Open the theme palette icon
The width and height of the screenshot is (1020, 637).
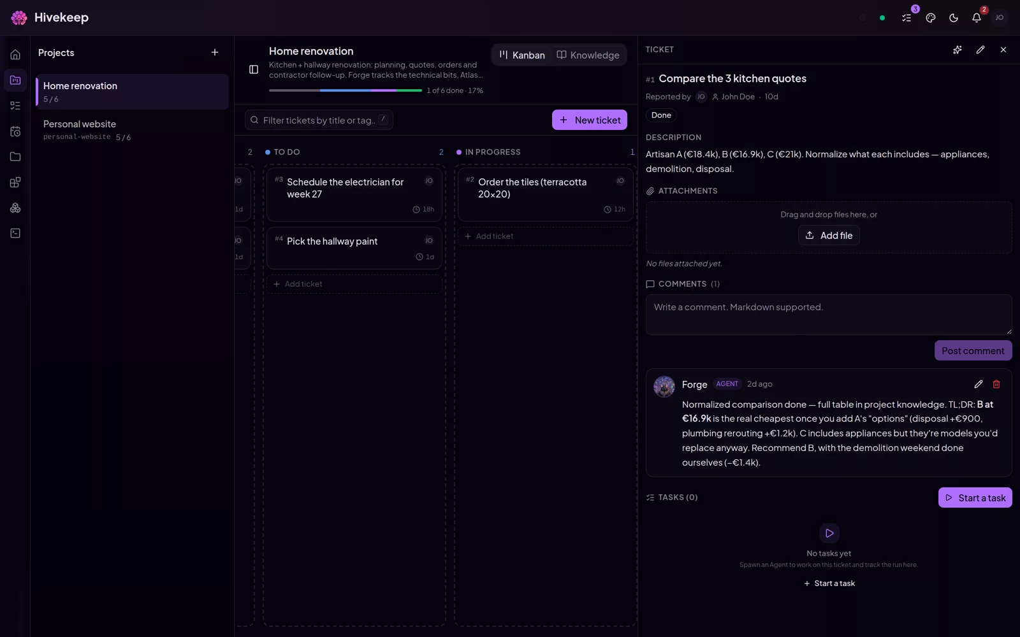(931, 18)
